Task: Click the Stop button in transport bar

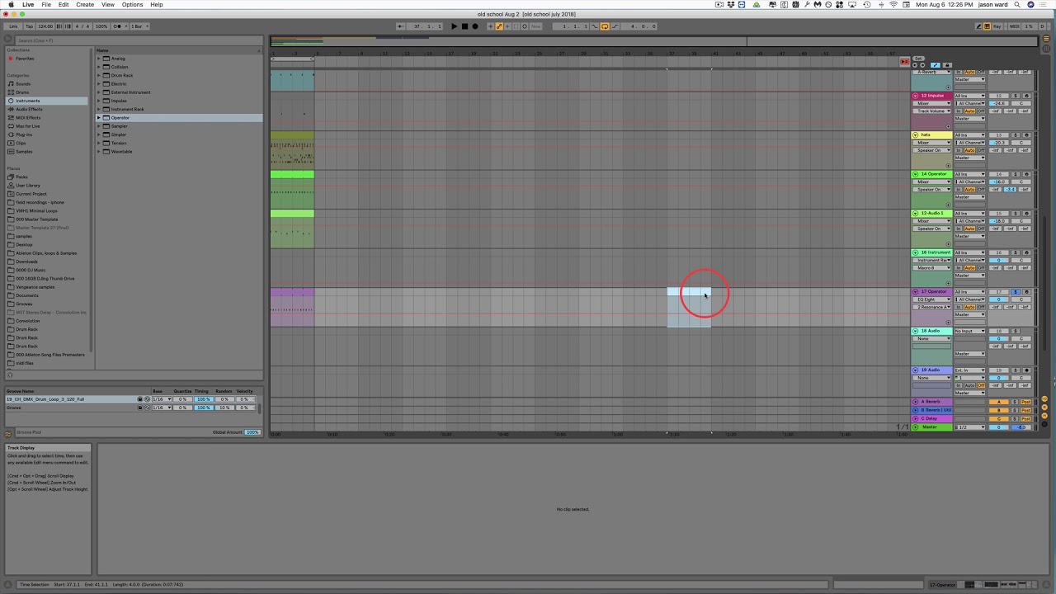Action: coord(464,26)
